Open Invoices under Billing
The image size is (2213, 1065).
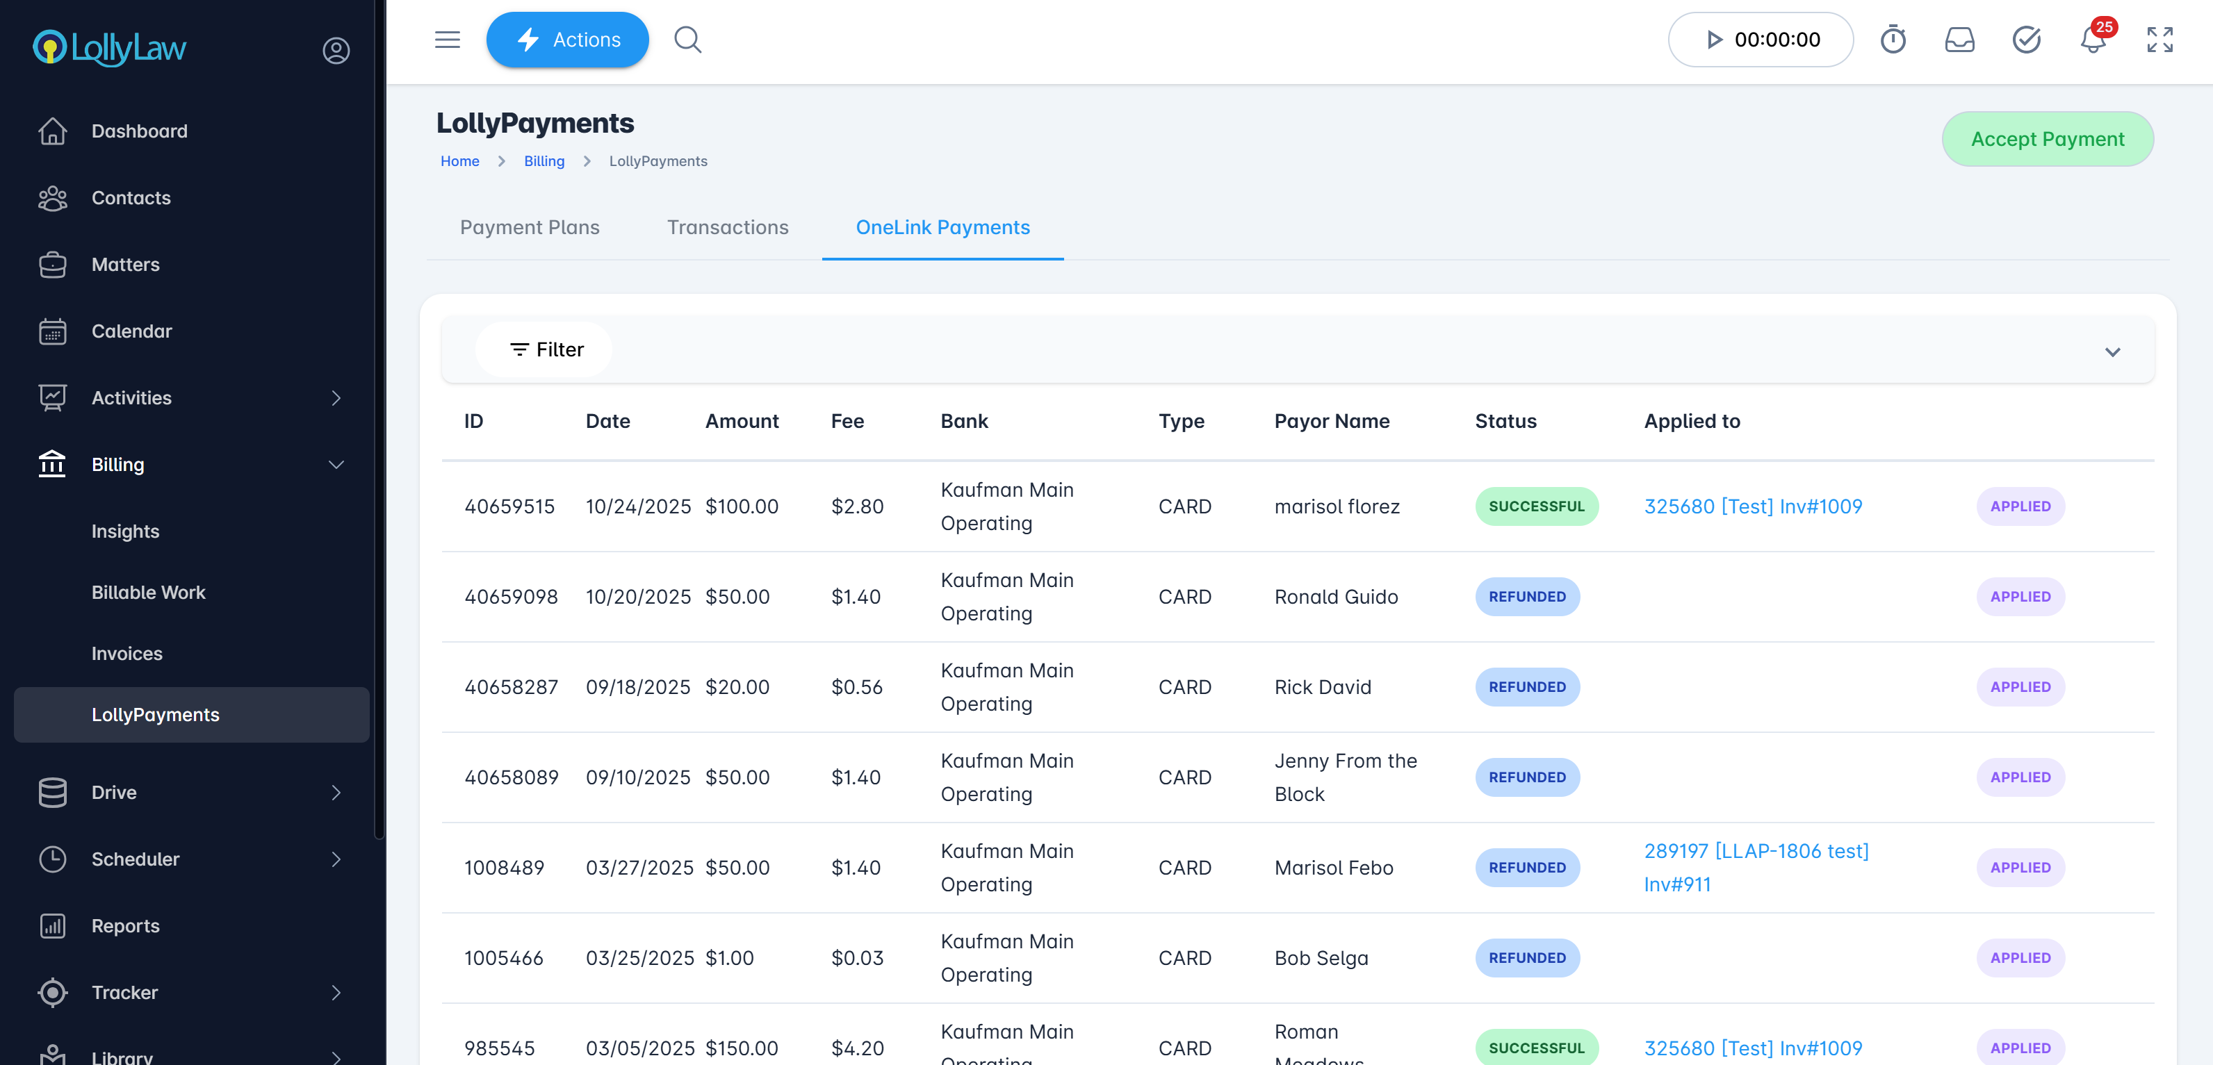pos(127,653)
